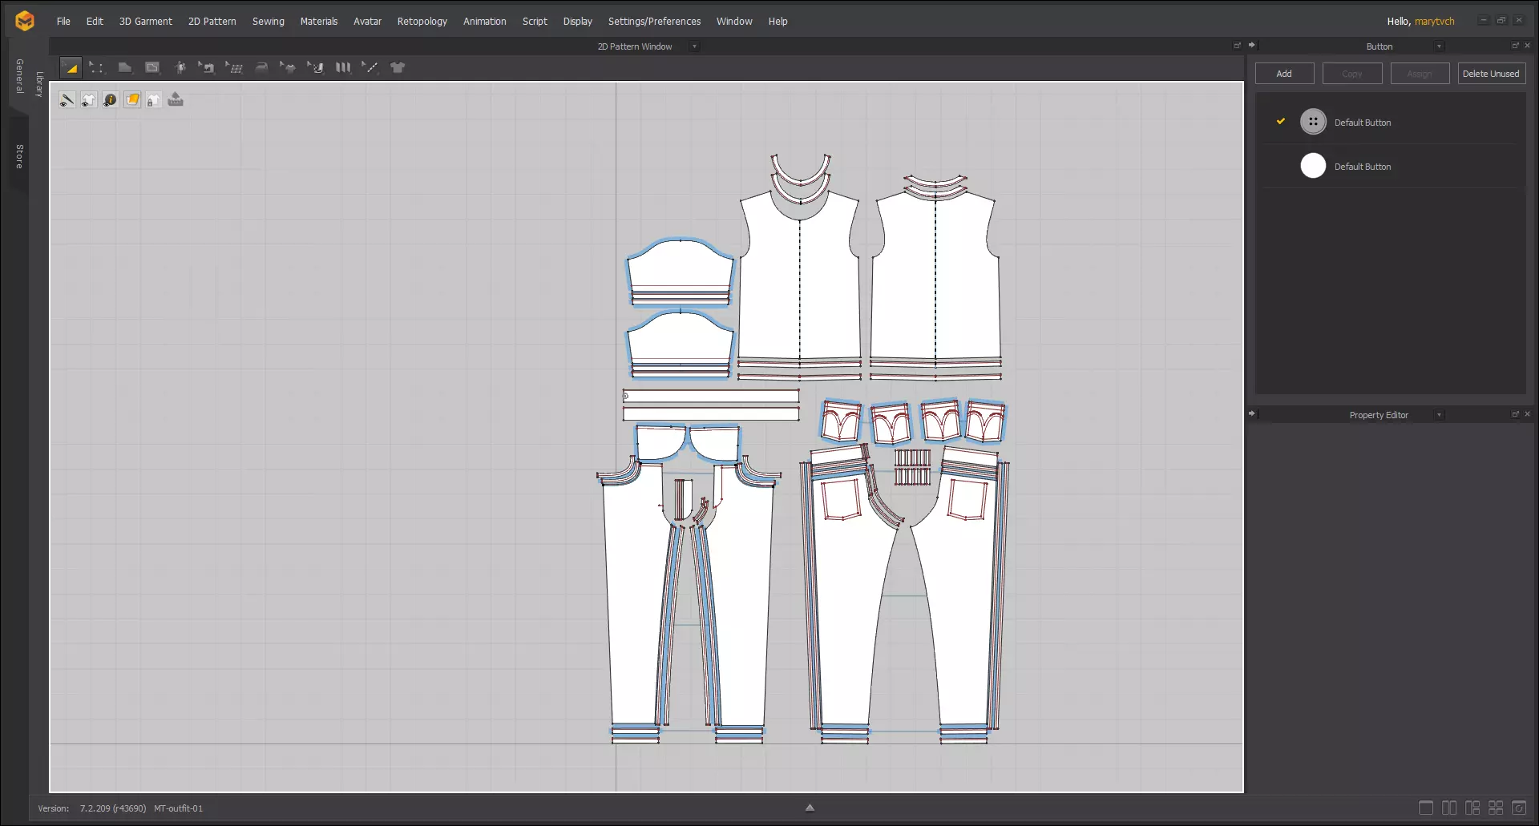1539x826 pixels.
Task: Undock the Property Editor panel
Action: tap(1515, 414)
